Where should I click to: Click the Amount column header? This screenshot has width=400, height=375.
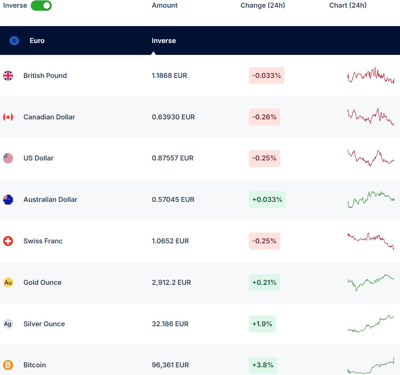pos(165,5)
